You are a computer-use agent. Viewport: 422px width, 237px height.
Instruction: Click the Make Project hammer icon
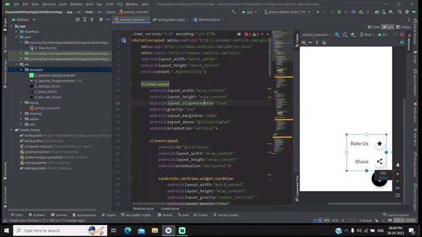(x=233, y=12)
